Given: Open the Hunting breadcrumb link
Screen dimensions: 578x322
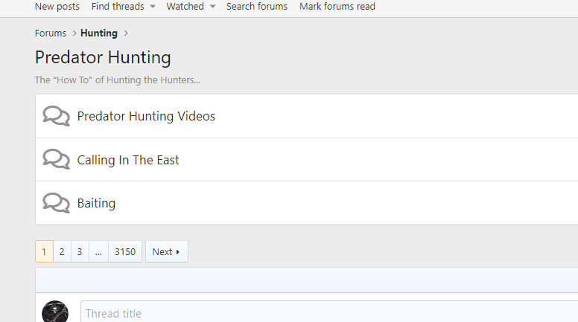Looking at the screenshot, I should point(99,33).
